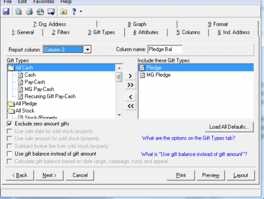Click the document icon beside Pay-Cash
Viewport: 264px width, 199px height.
(x=21, y=82)
